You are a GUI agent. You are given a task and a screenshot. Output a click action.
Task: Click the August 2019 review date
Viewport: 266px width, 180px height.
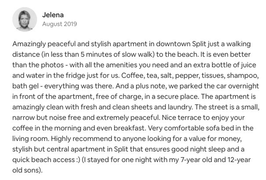pos(60,24)
